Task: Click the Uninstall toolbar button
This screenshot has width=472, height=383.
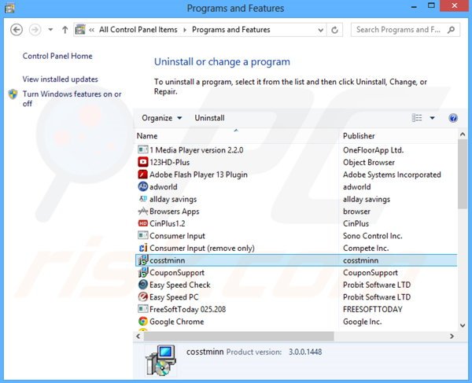Action: click(x=209, y=118)
